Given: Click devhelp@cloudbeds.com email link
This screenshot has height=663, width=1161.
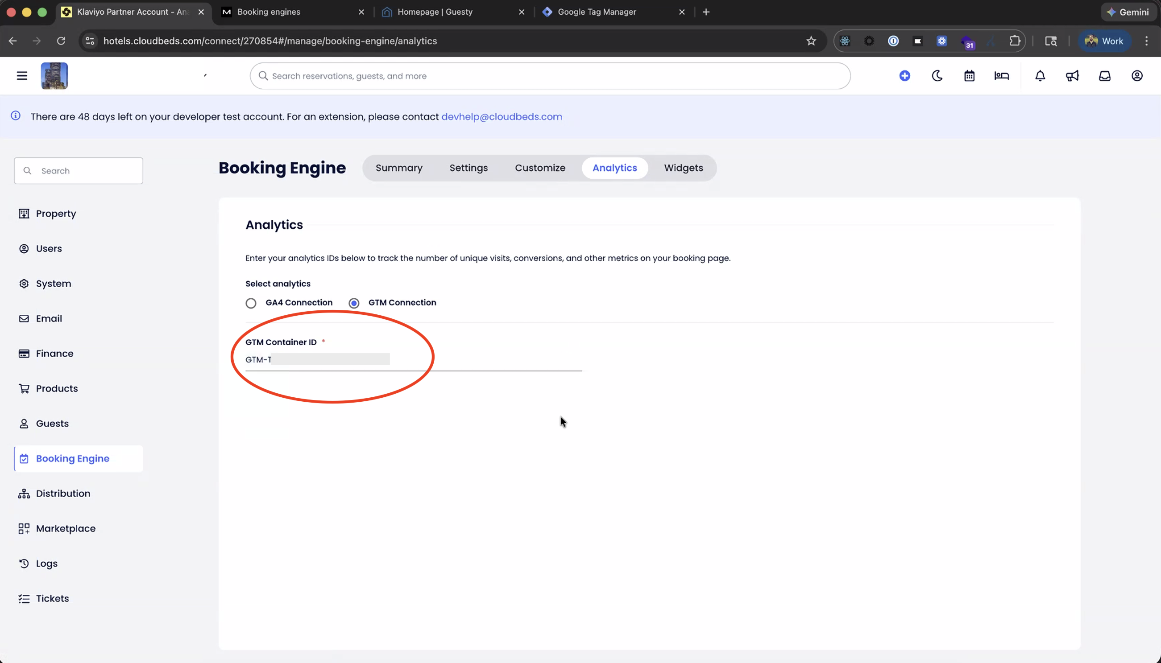Looking at the screenshot, I should pyautogui.click(x=501, y=116).
